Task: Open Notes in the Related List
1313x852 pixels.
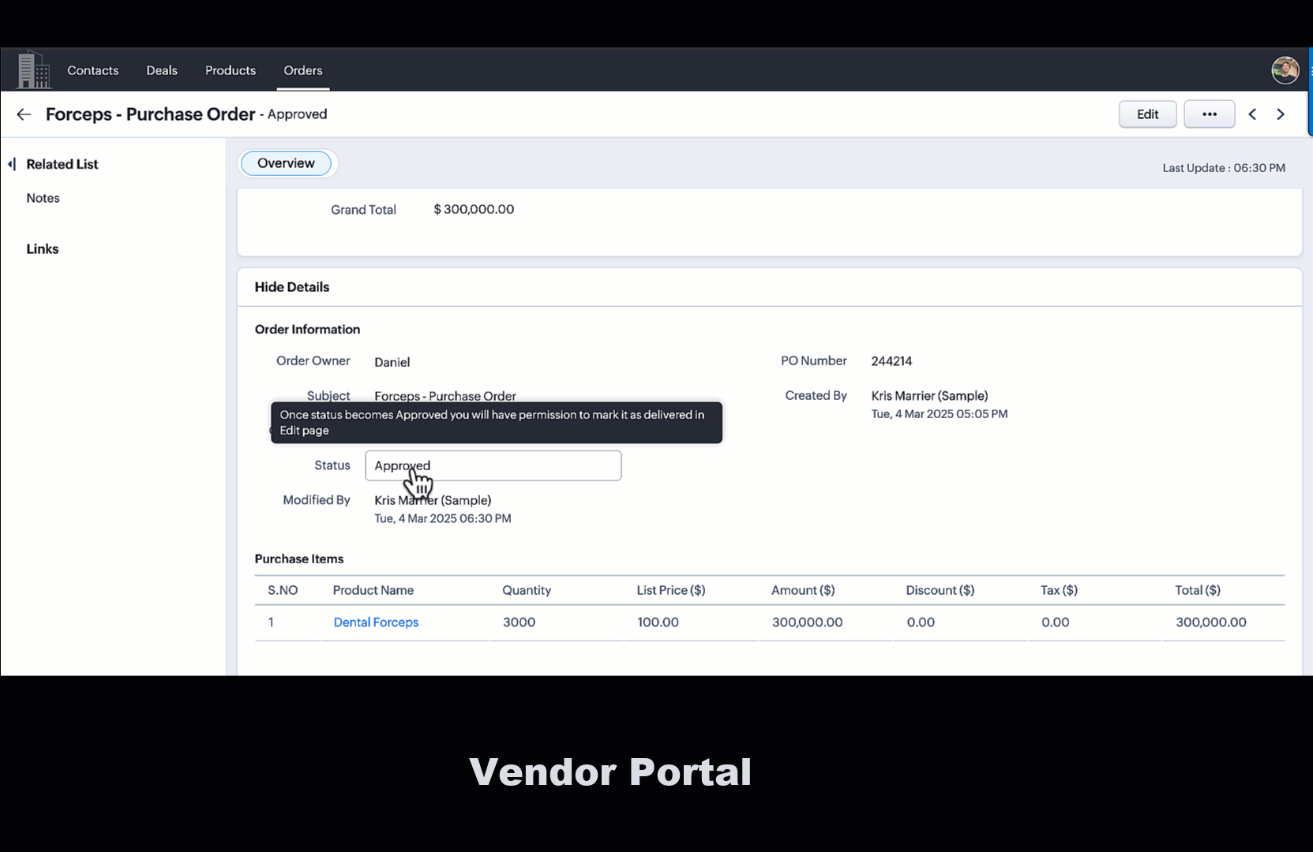Action: pyautogui.click(x=43, y=198)
